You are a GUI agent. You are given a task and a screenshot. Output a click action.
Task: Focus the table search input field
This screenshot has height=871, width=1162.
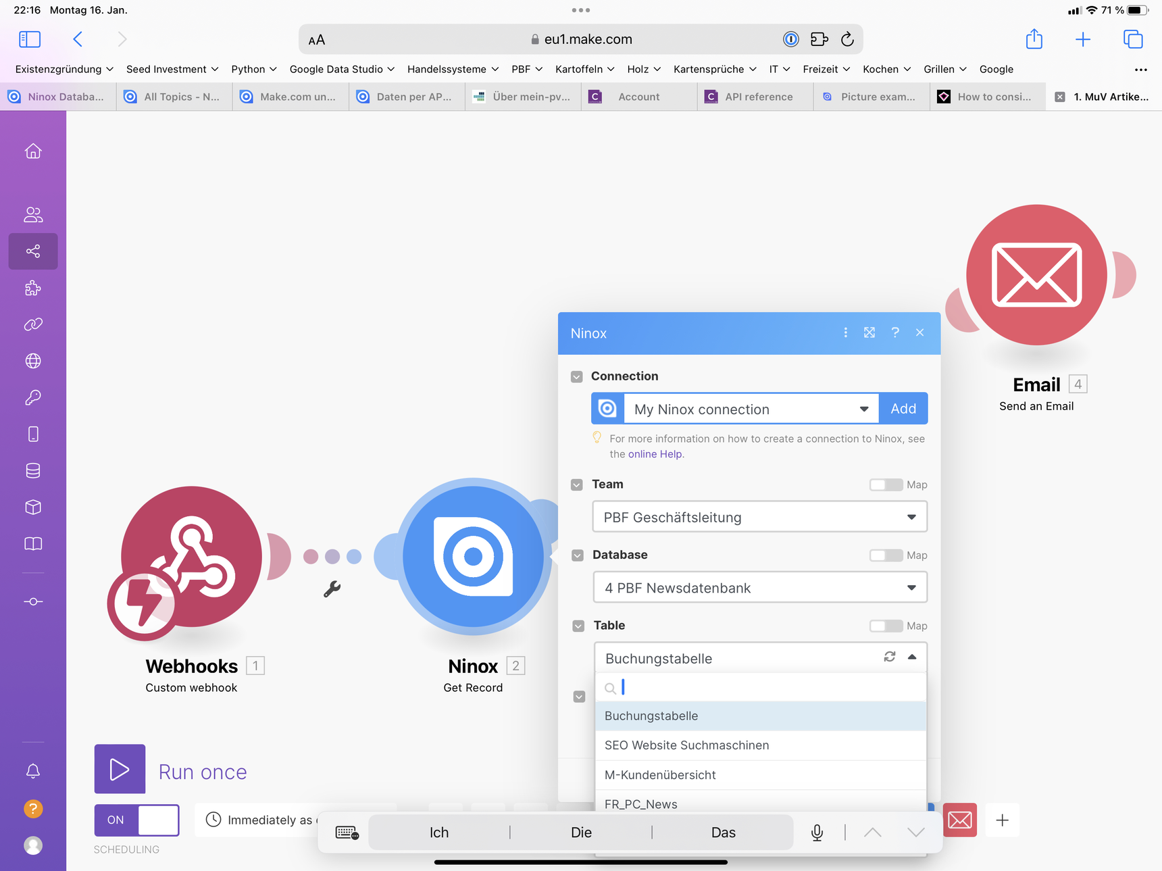coord(760,687)
